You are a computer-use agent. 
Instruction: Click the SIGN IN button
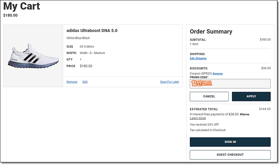click(230, 142)
